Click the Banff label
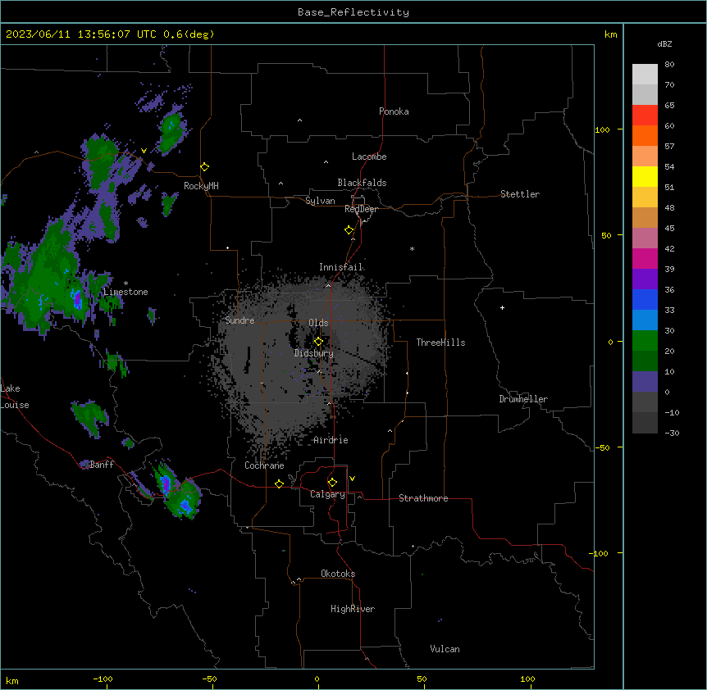The height and width of the screenshot is (690, 707). click(102, 465)
